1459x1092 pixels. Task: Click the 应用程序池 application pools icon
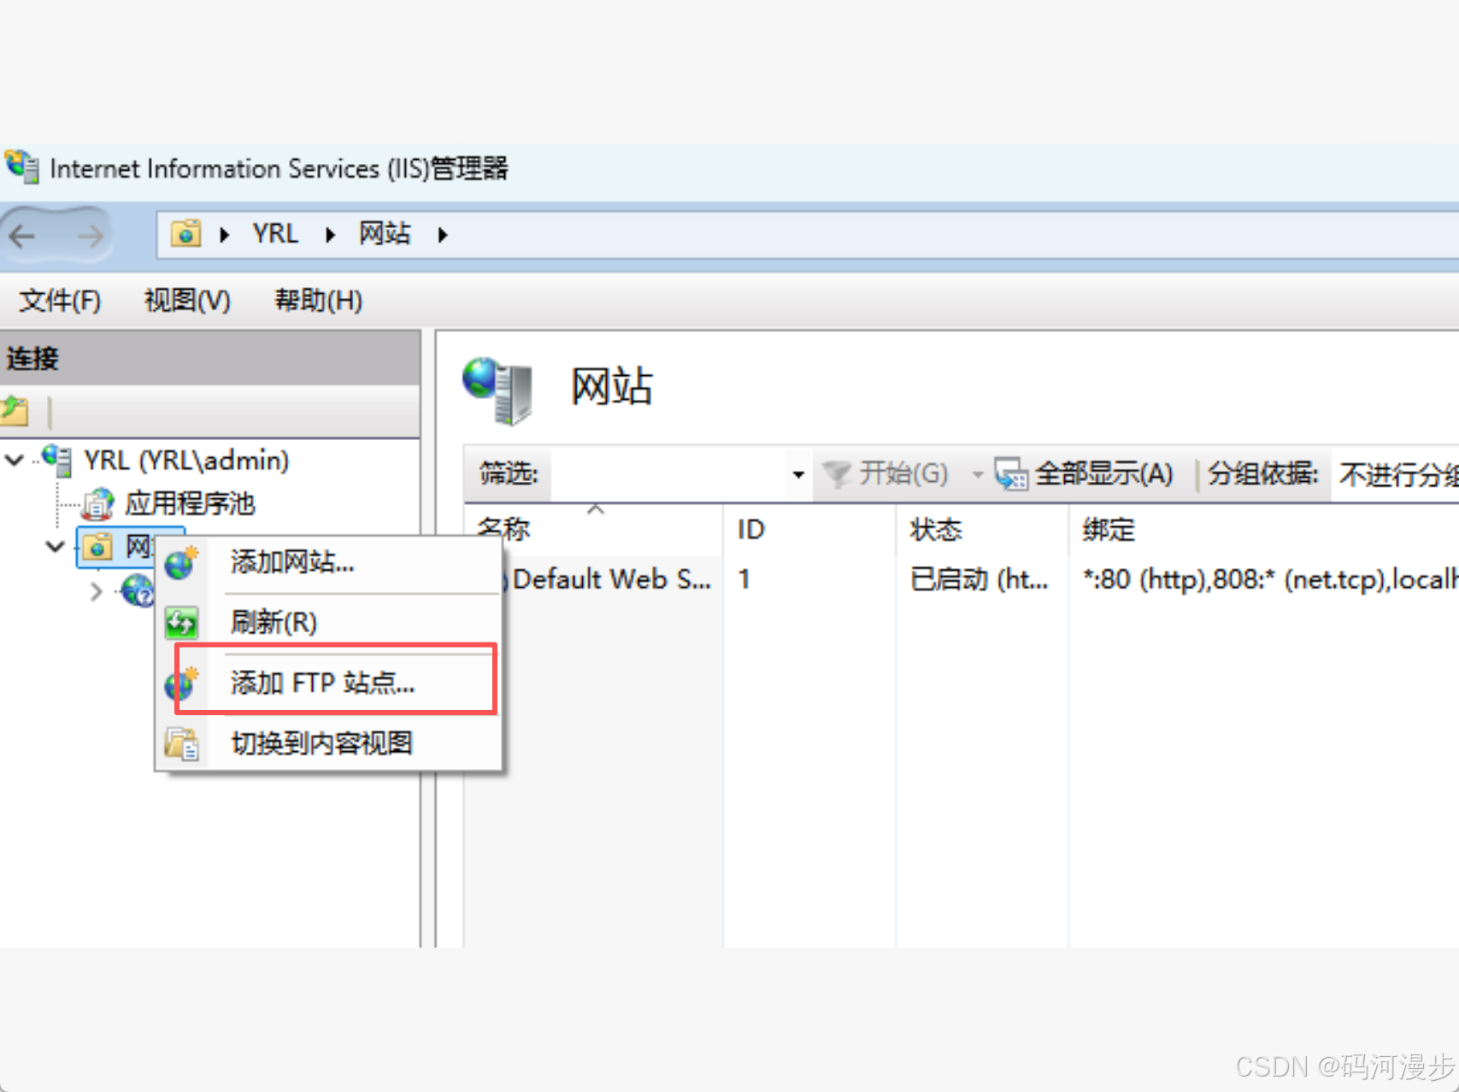(98, 503)
